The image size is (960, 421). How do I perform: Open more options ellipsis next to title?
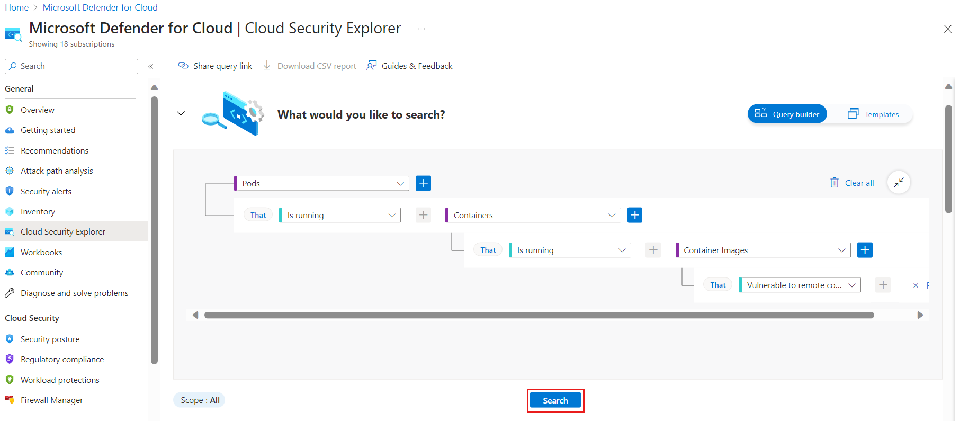421,29
